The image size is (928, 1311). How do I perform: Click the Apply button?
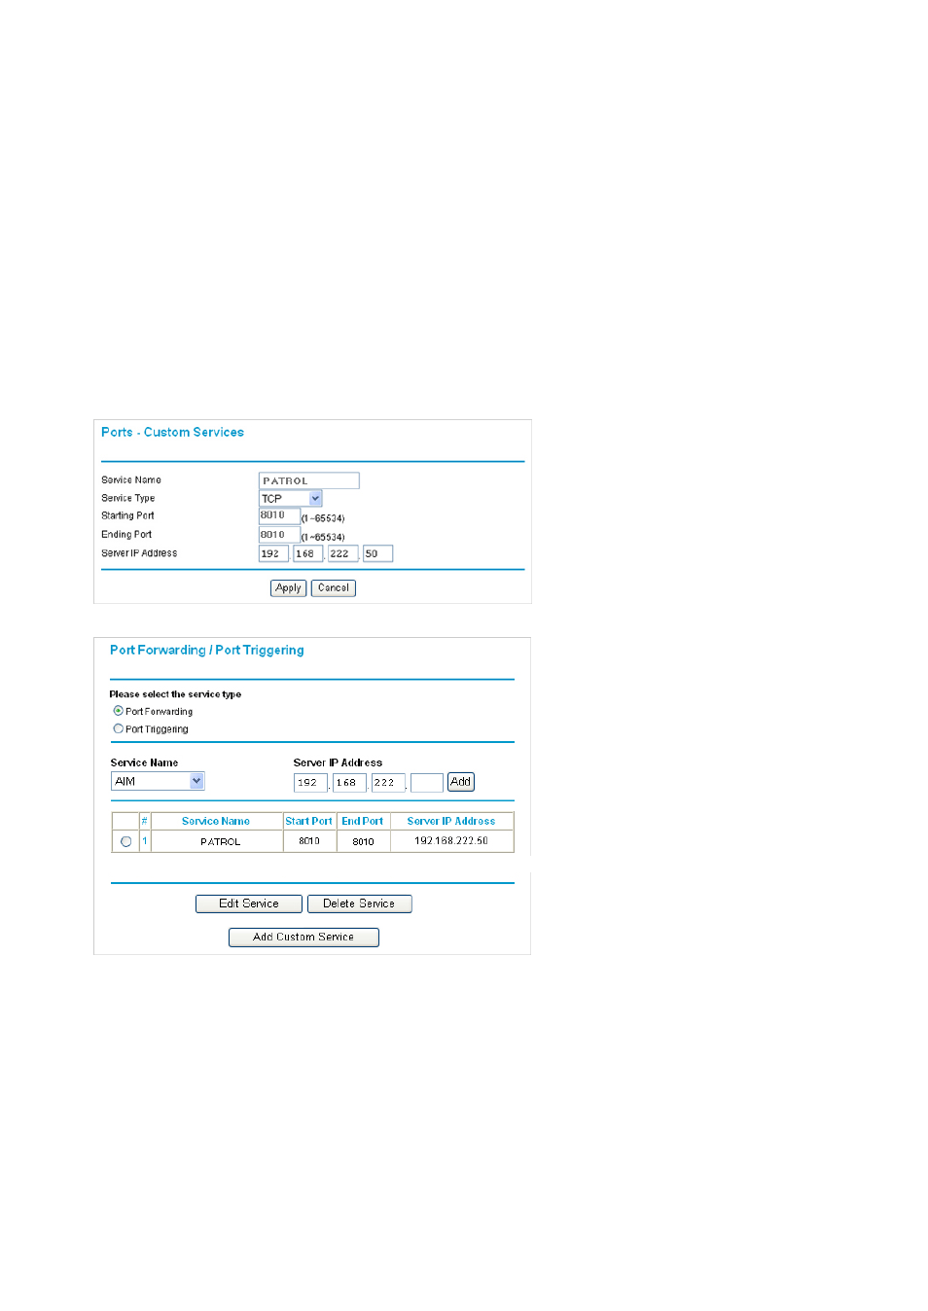[x=288, y=587]
